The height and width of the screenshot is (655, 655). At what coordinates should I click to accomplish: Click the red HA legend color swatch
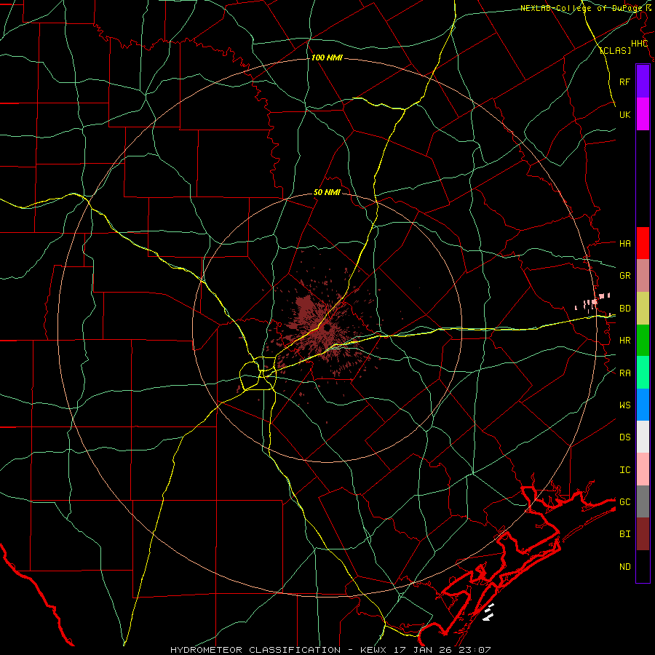click(x=643, y=243)
